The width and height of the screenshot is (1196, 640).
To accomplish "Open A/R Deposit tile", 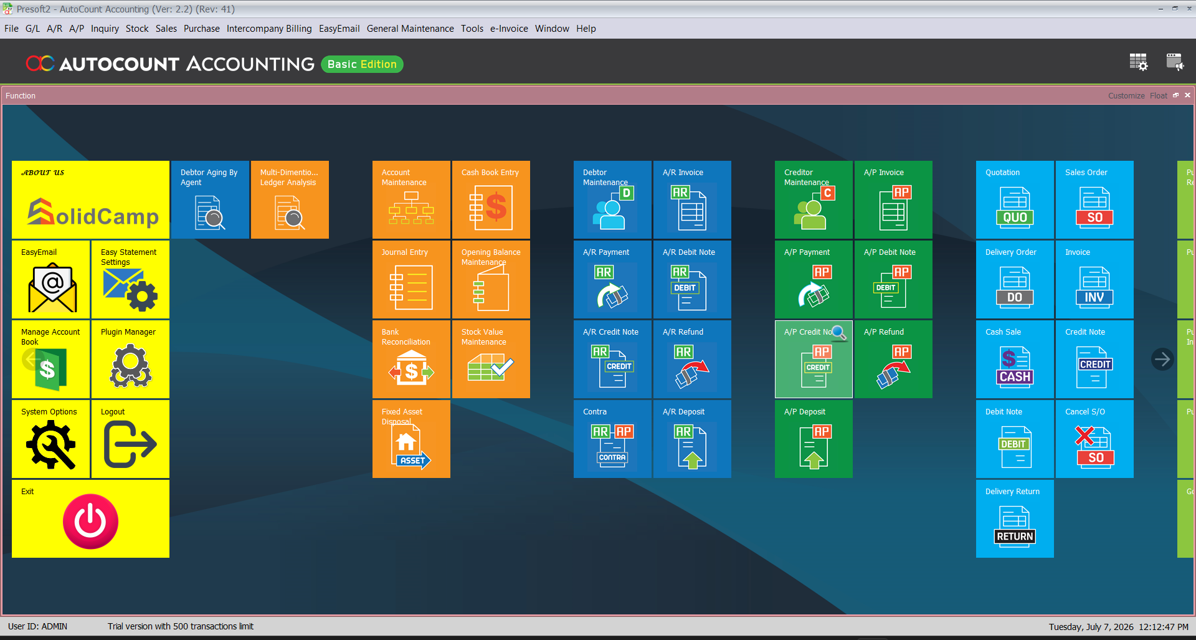I will point(692,439).
